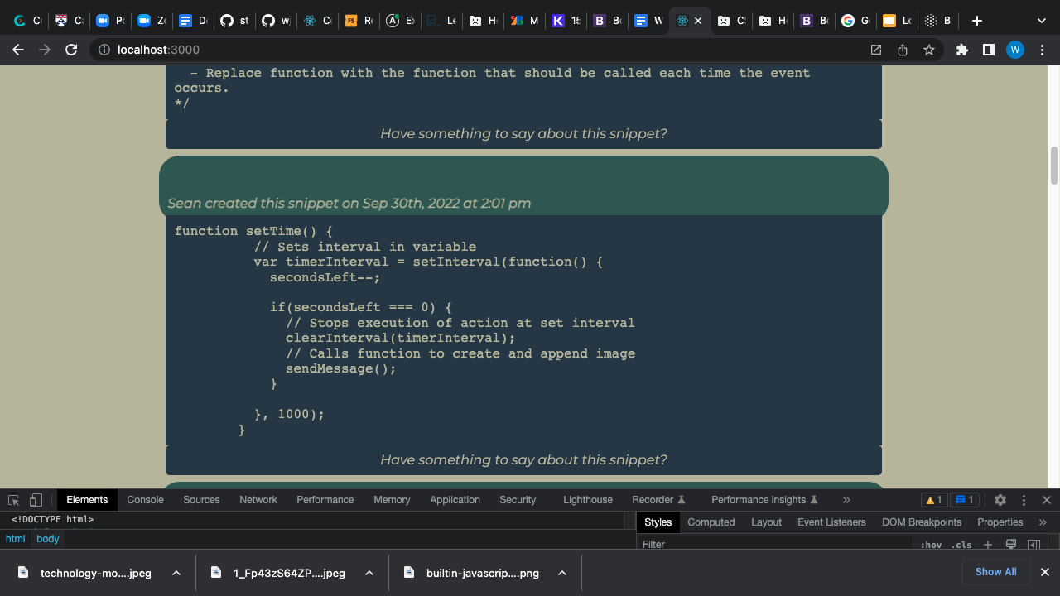Image resolution: width=1060 pixels, height=596 pixels.
Task: Close the DevTools panel
Action: tap(1047, 500)
